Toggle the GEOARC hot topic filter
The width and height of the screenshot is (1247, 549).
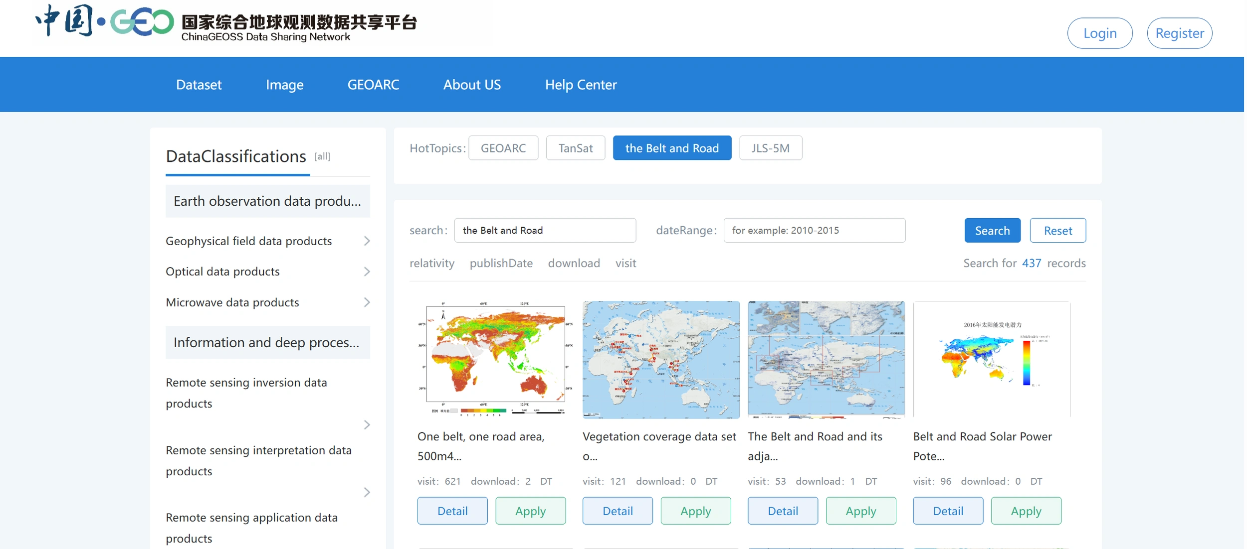click(503, 148)
